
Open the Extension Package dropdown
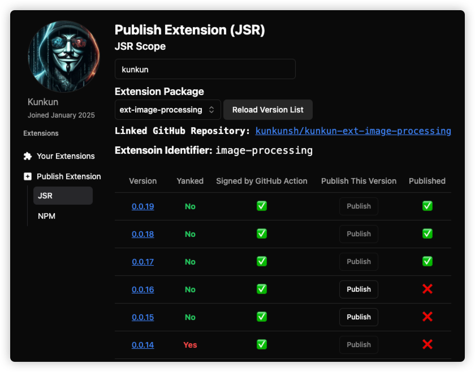(167, 110)
